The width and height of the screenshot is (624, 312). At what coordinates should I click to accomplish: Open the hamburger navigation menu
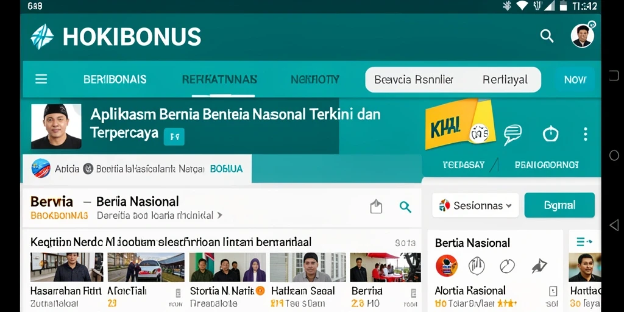pos(41,79)
